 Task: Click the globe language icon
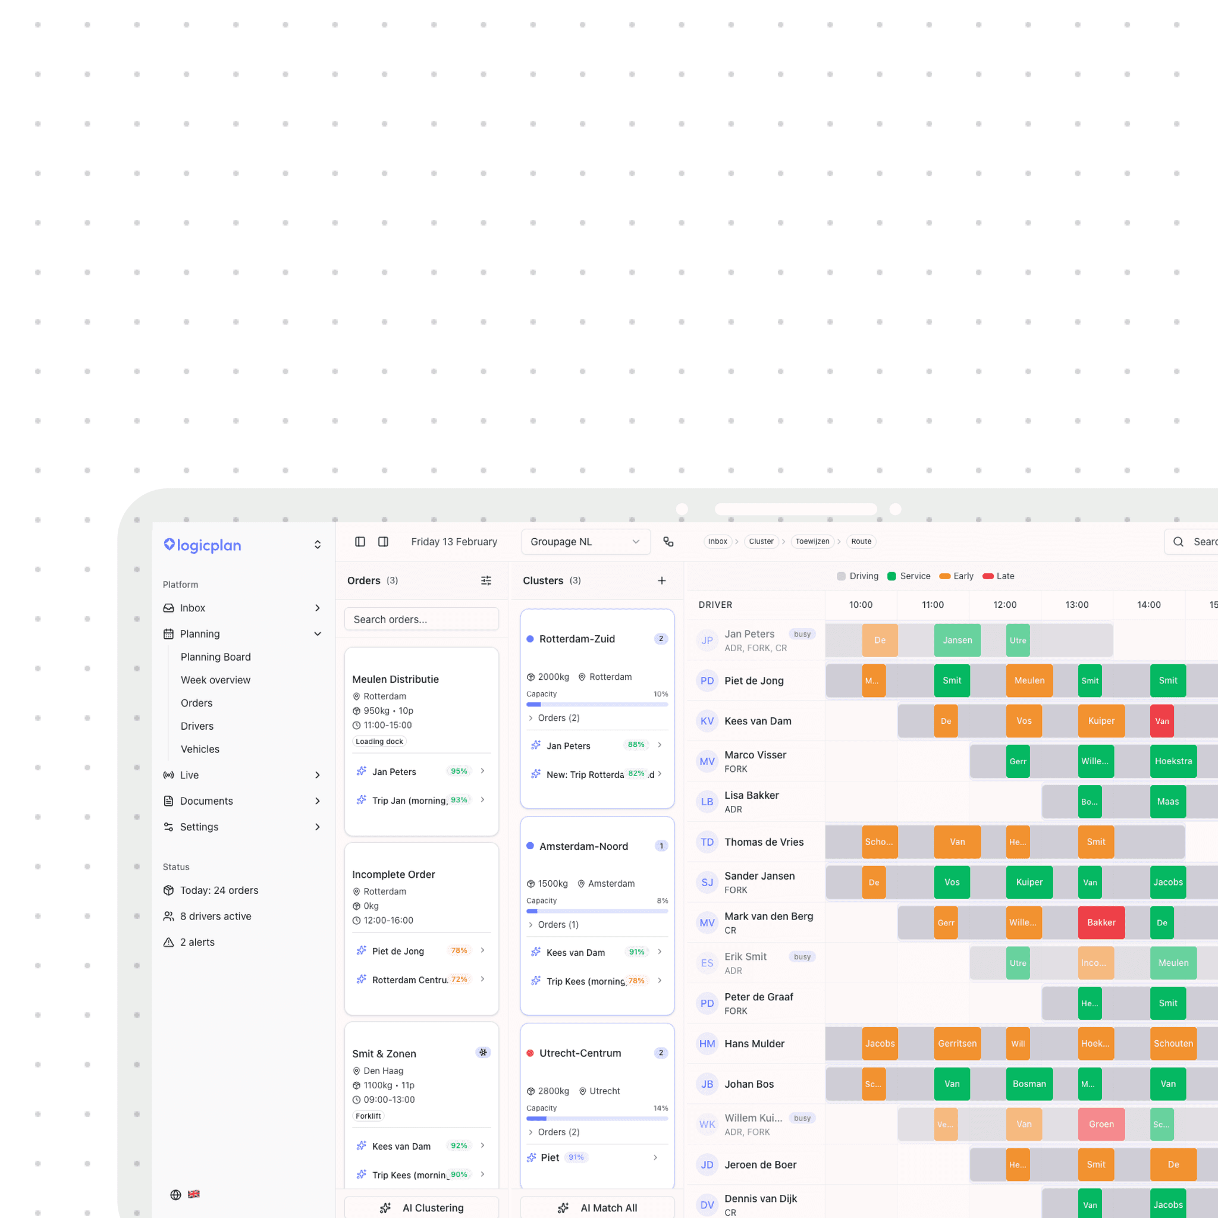(x=175, y=1195)
